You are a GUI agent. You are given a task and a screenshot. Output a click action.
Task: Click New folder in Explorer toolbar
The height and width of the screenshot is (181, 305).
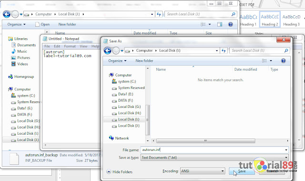point(67,24)
